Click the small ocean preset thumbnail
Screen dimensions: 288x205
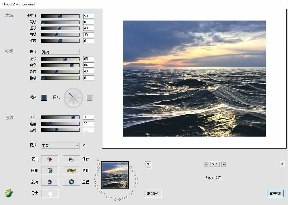coord(115,175)
